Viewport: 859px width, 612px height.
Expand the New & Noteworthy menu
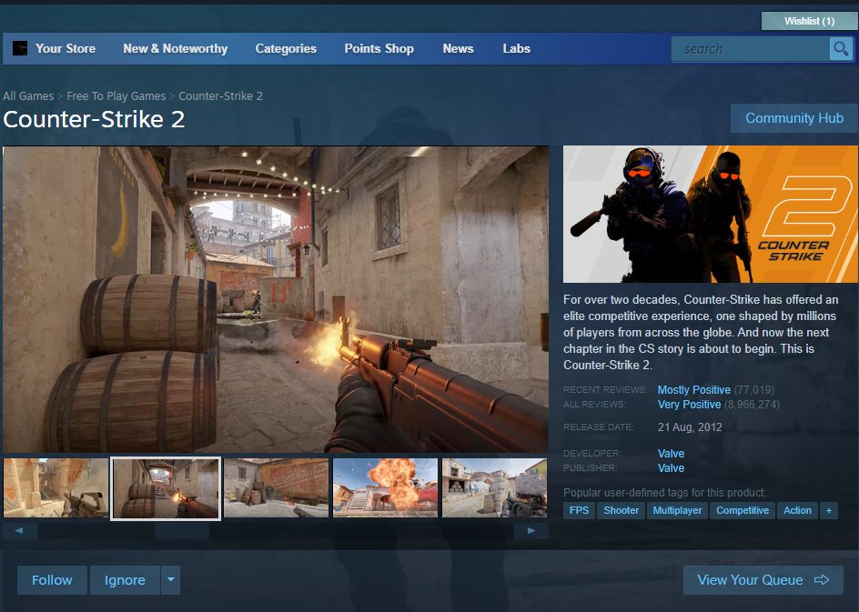coord(176,49)
